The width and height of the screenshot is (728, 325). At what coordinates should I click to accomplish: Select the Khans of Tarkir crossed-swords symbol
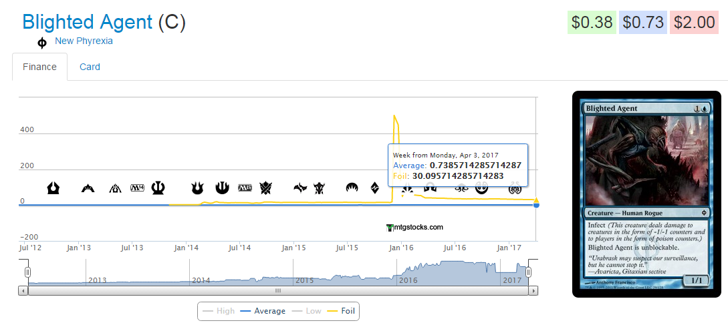click(266, 188)
